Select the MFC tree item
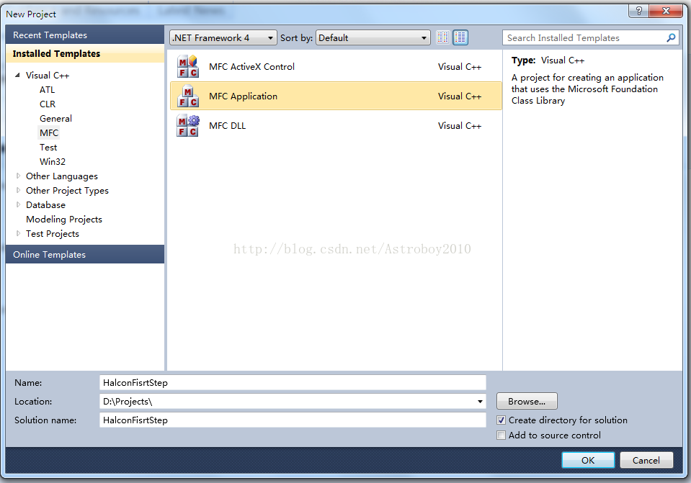The image size is (691, 483). 49,133
